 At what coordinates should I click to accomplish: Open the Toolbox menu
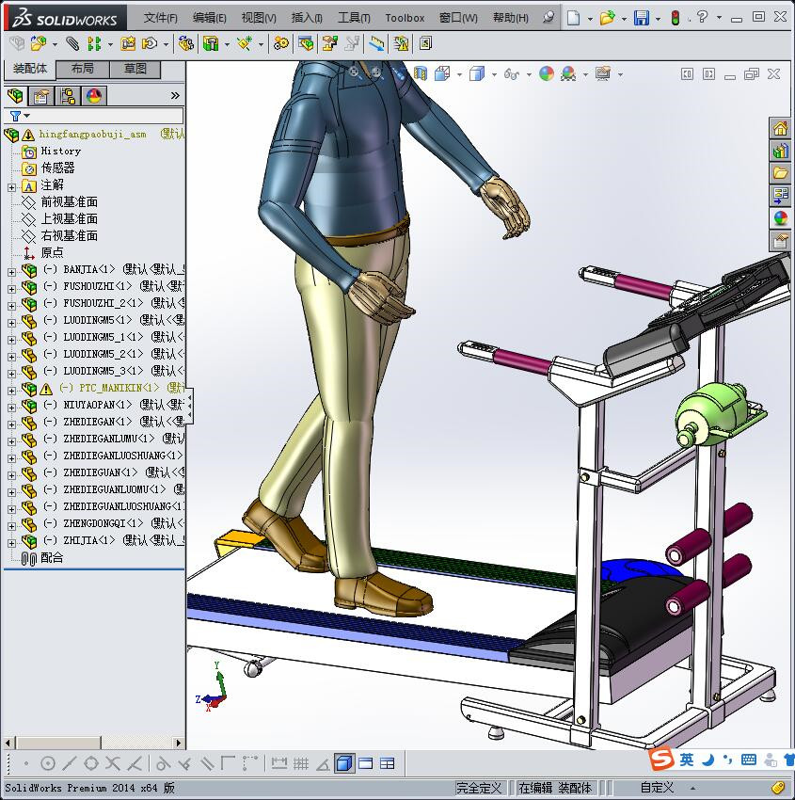click(x=405, y=18)
